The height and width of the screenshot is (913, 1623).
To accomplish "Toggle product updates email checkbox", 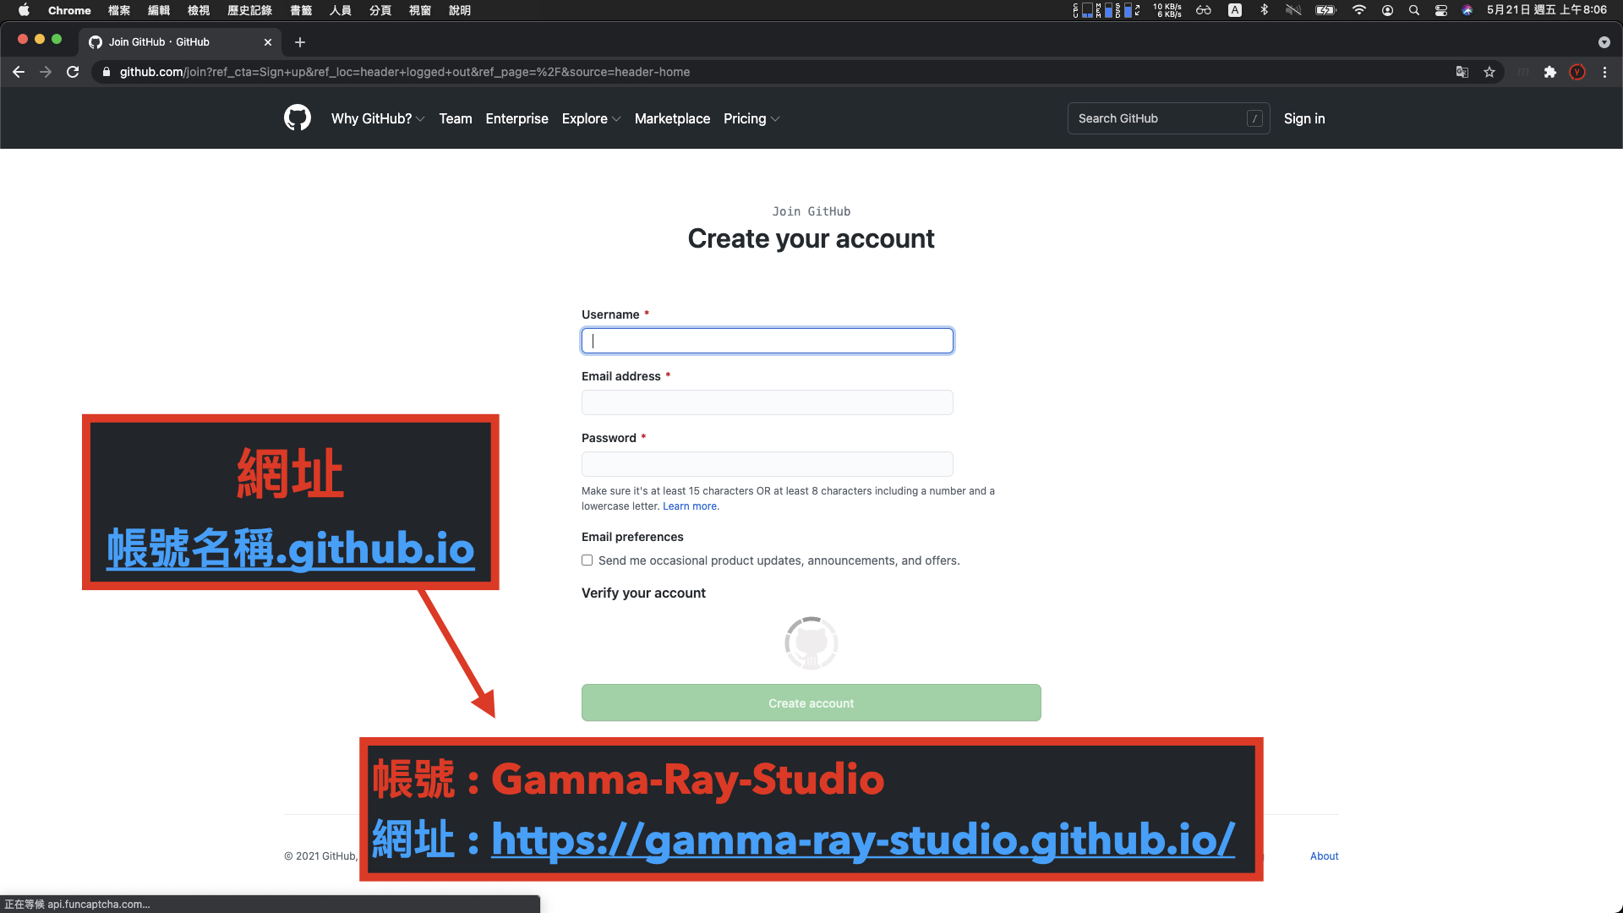I will click(587, 560).
